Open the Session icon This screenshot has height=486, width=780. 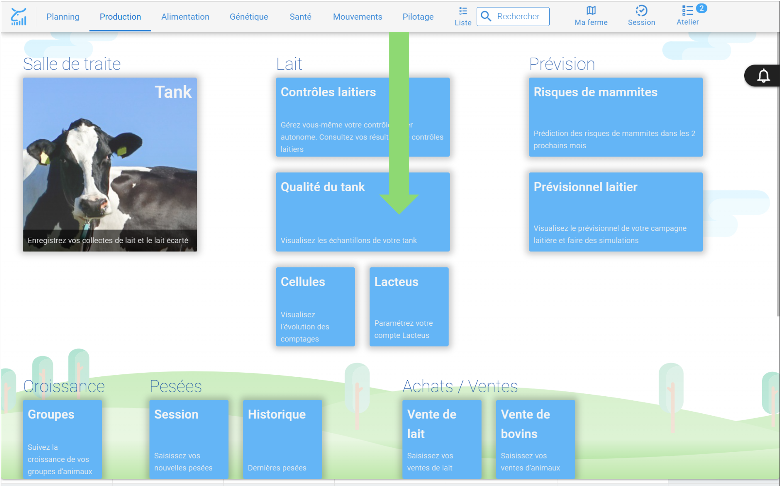pos(641,16)
